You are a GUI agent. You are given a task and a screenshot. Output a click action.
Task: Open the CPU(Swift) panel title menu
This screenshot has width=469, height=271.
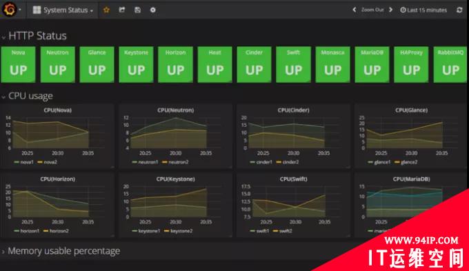click(293, 179)
